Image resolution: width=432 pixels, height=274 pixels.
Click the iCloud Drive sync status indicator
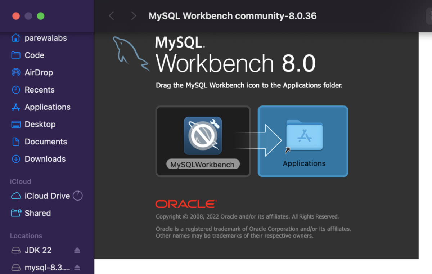[77, 196]
